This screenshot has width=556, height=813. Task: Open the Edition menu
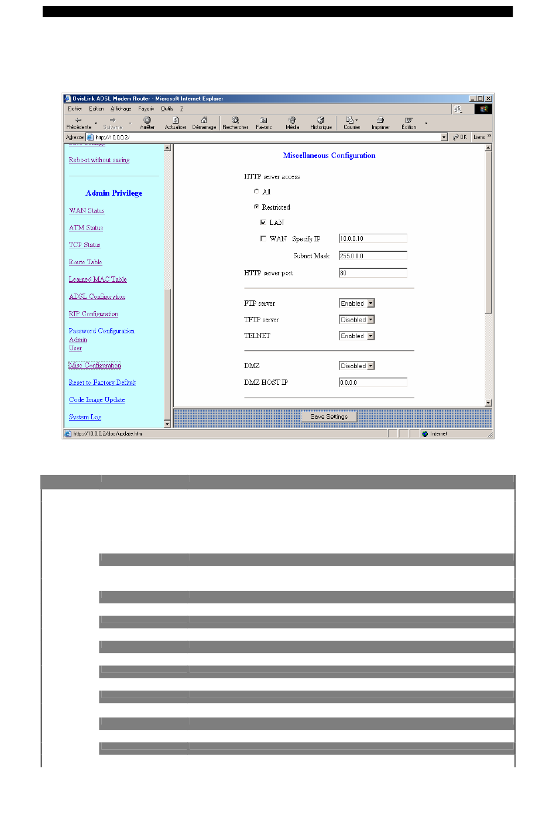(97, 109)
